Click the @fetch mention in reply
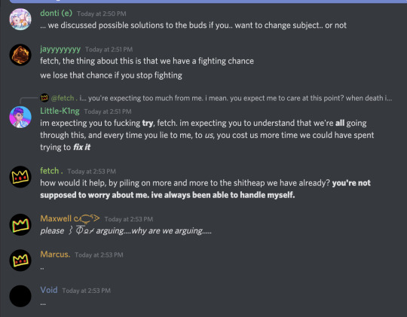This screenshot has height=317, width=407. 64,98
